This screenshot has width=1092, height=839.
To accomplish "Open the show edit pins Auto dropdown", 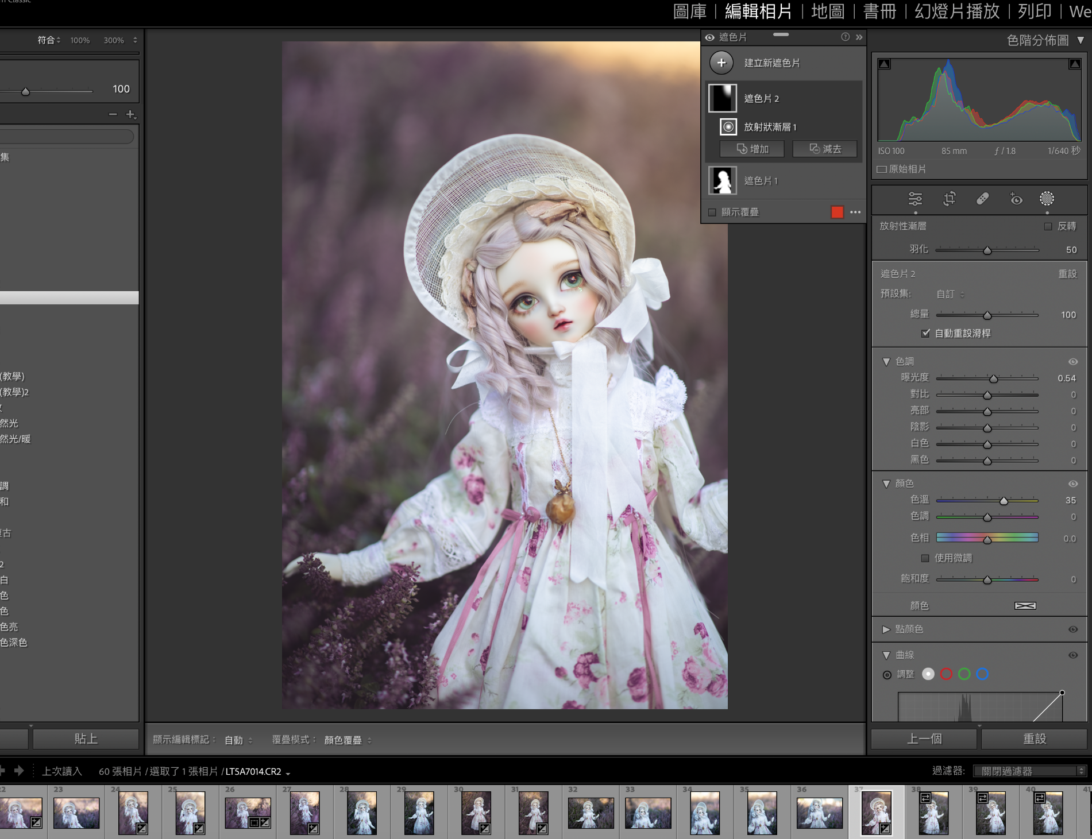I will pos(238,740).
